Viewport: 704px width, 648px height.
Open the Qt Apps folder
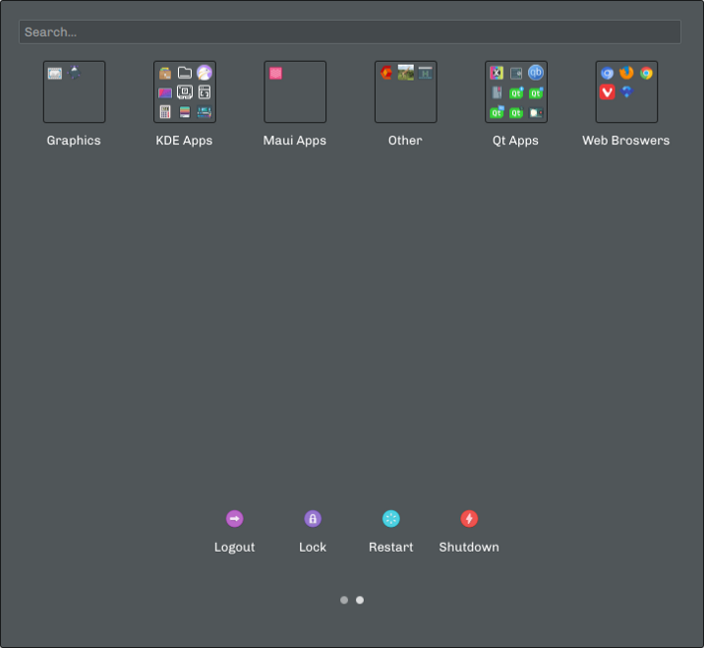coord(516,92)
